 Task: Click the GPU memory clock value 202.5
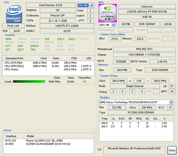pyautogui.click(x=140, y=39)
